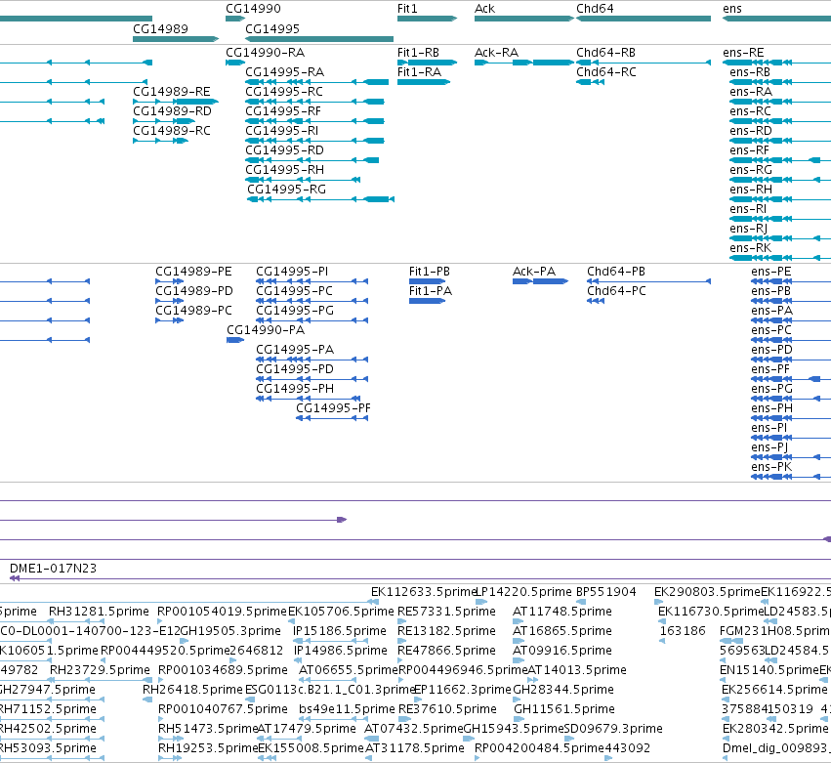
Task: Select transcript Ack-RA
Action: point(524,63)
